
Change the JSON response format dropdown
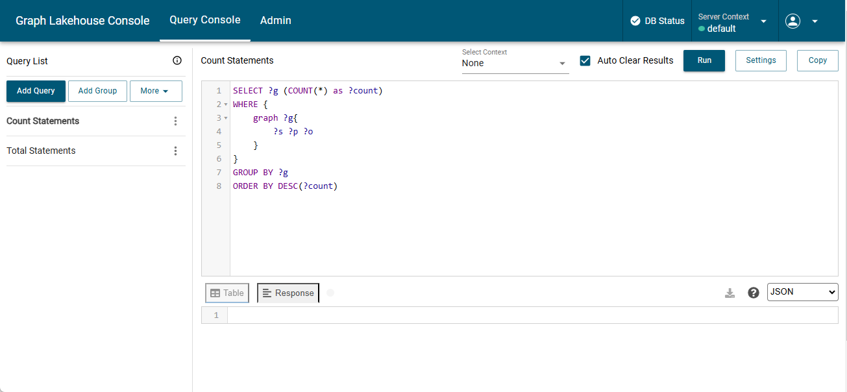tap(802, 292)
